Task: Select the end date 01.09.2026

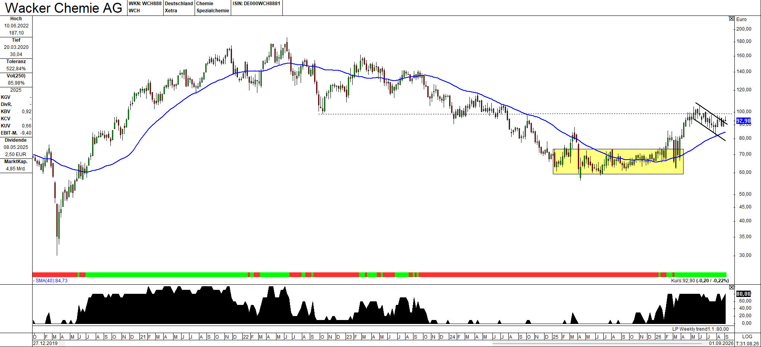Action: (721, 343)
